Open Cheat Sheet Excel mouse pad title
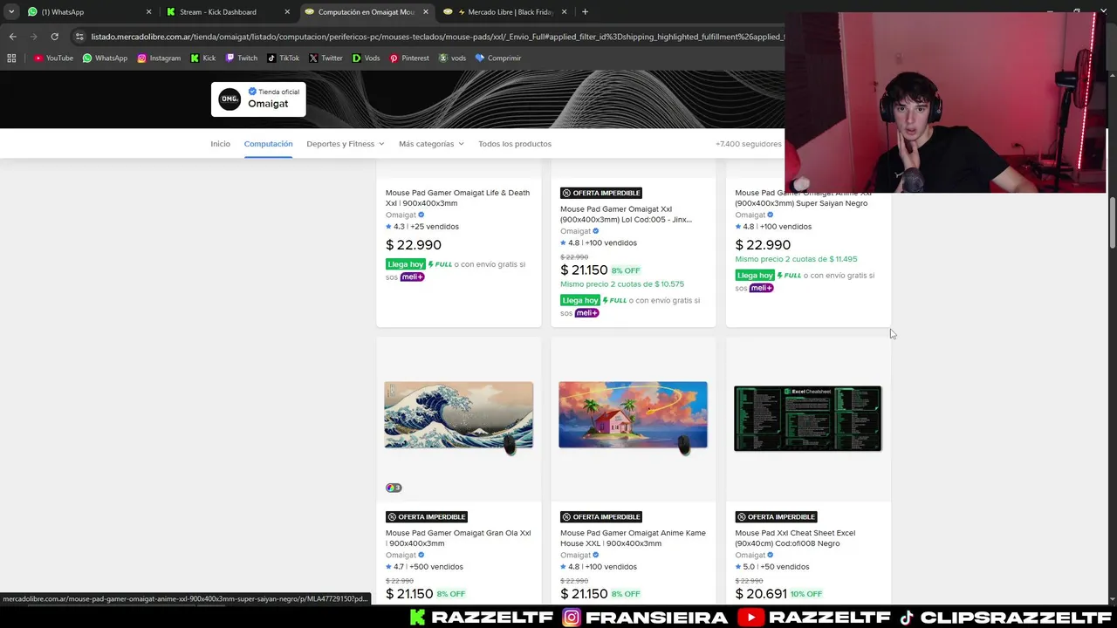This screenshot has width=1117, height=628. tap(795, 538)
